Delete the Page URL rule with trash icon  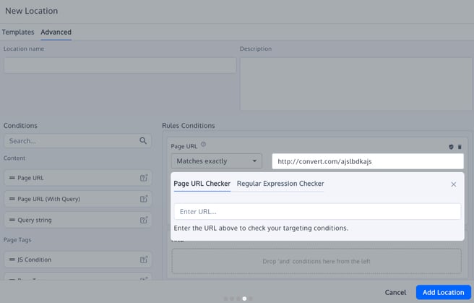pos(460,147)
